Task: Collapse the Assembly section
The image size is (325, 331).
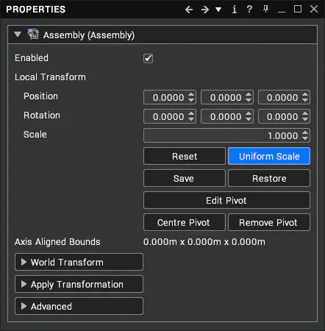Action: click(18, 34)
